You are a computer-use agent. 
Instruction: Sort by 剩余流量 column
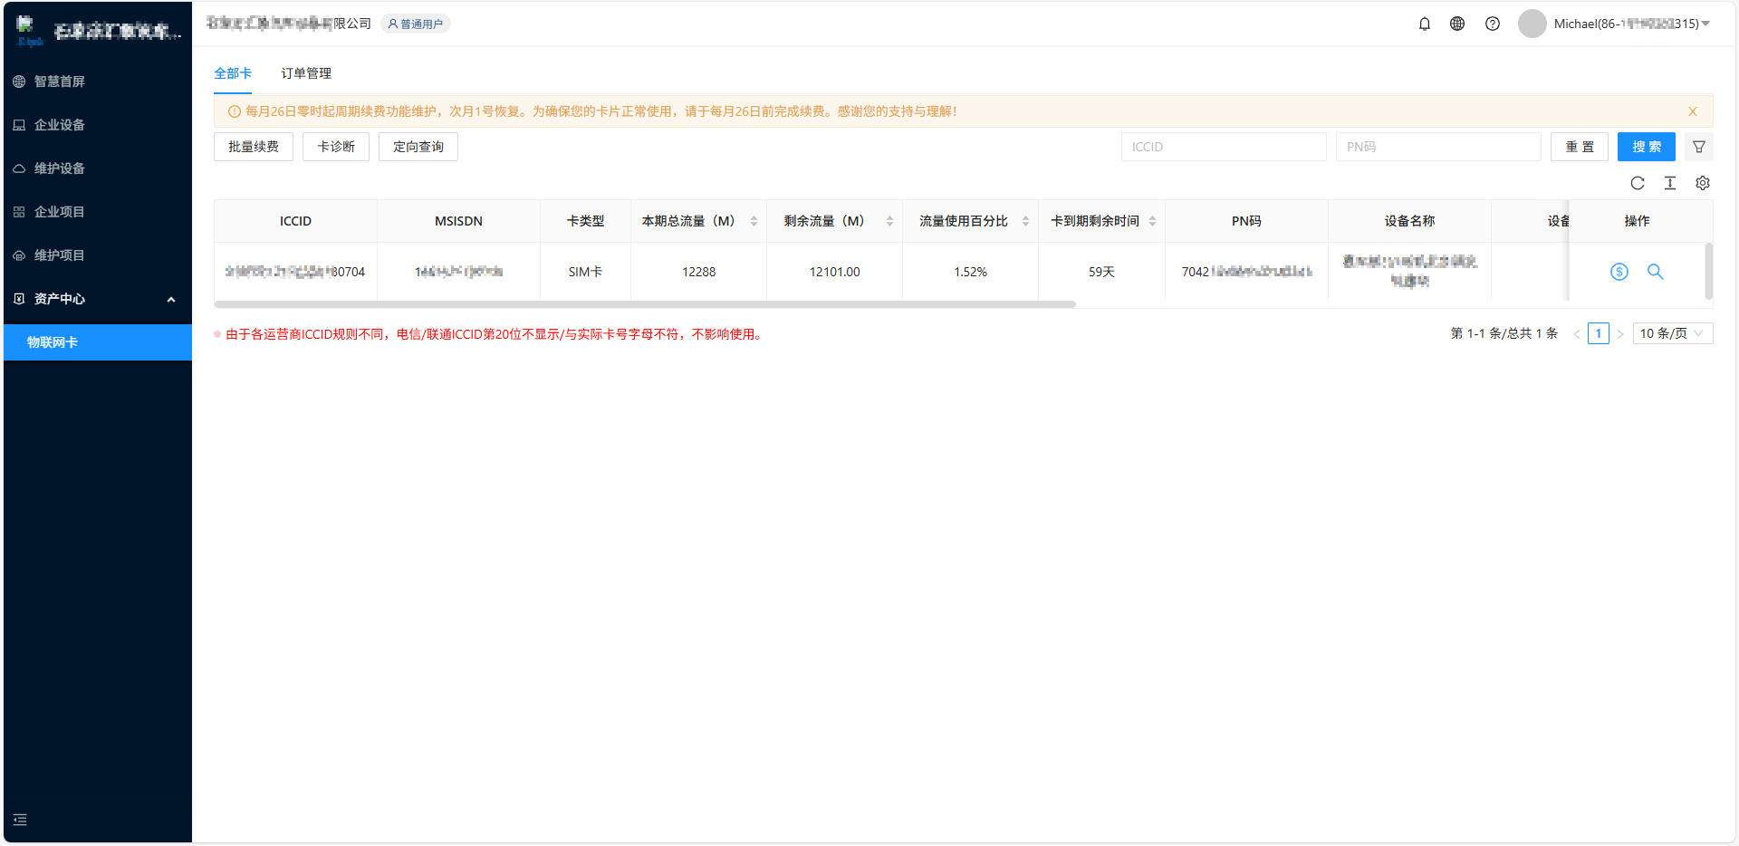tap(889, 221)
